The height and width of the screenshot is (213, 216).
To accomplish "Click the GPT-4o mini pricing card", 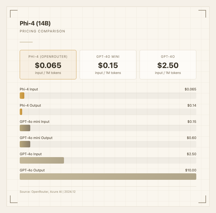I will 108,65.
